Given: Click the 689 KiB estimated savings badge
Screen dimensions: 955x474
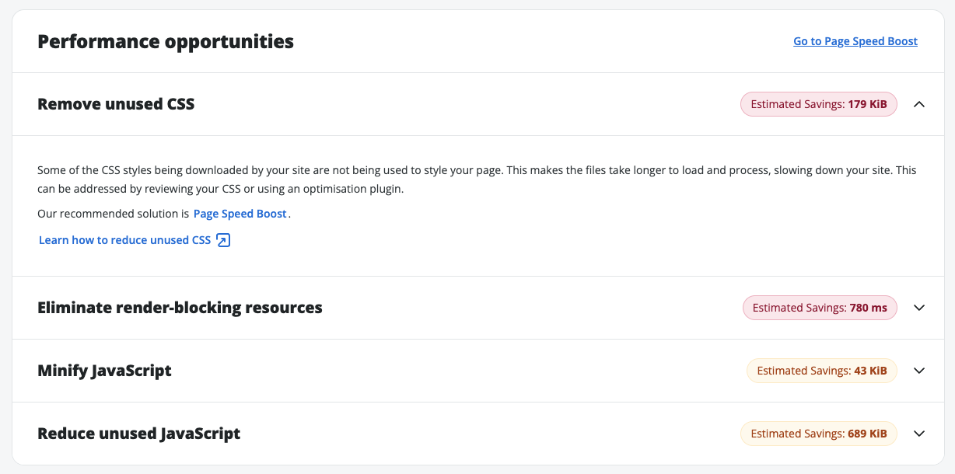Looking at the screenshot, I should pos(818,434).
